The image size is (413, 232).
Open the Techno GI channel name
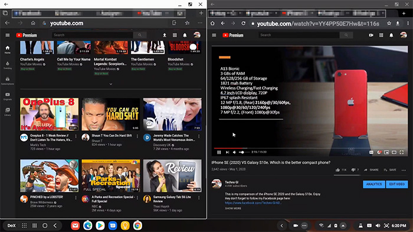point(231,182)
